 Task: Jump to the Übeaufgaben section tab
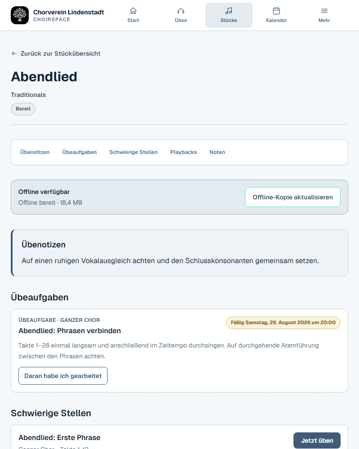click(x=79, y=152)
